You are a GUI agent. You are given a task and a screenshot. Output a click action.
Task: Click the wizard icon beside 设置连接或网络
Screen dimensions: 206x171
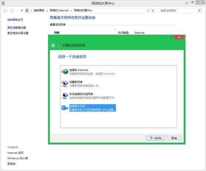pos(59,45)
